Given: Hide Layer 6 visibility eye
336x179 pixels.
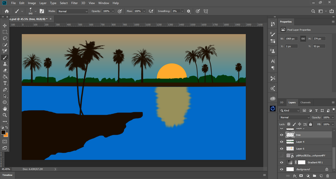Looking at the screenshot, I should (282, 149).
